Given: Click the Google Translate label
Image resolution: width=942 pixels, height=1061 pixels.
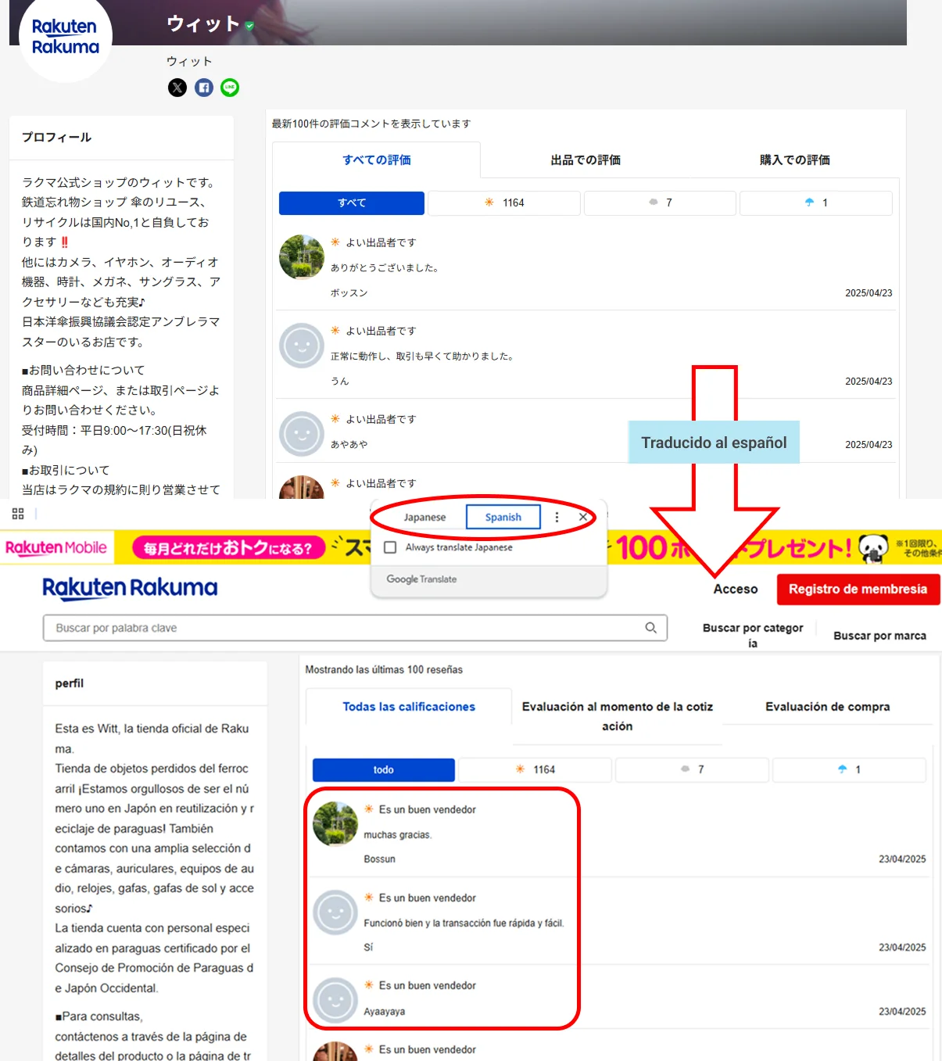Looking at the screenshot, I should pos(421,579).
